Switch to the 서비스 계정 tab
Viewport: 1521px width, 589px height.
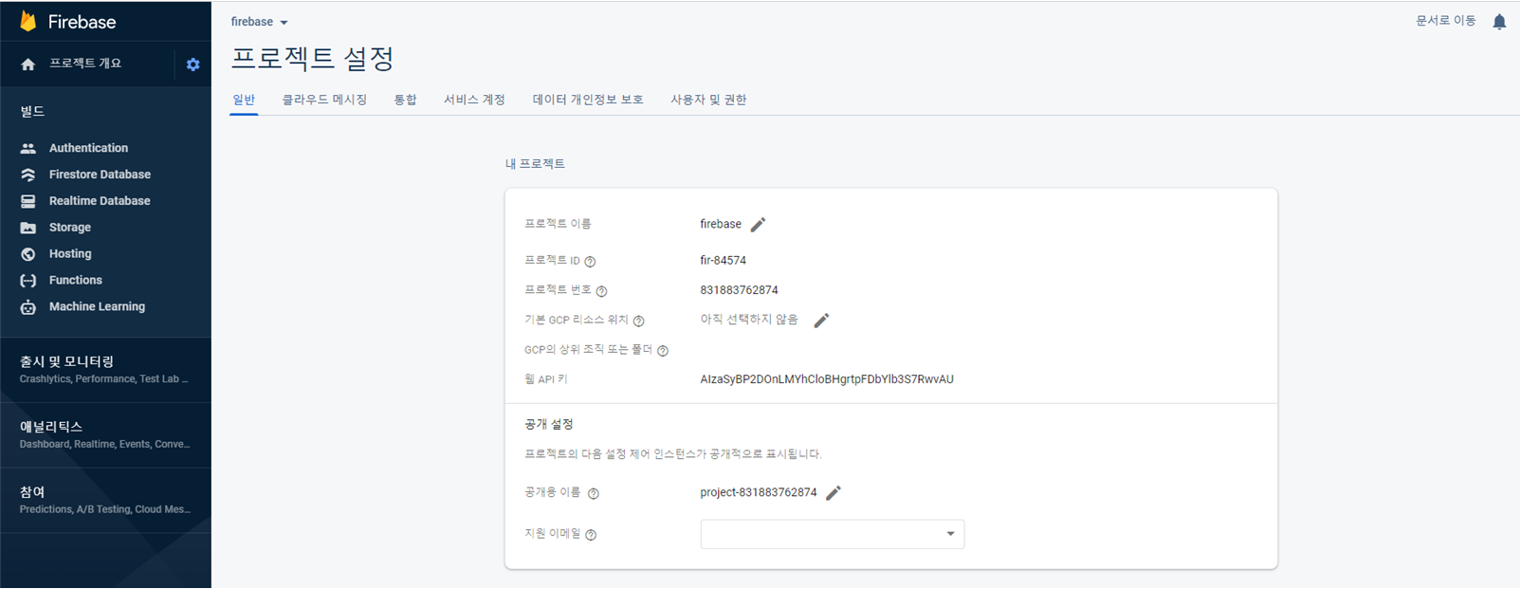click(474, 100)
